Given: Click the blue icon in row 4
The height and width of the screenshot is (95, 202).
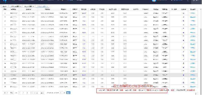Looking at the screenshot, I should click(183, 25).
